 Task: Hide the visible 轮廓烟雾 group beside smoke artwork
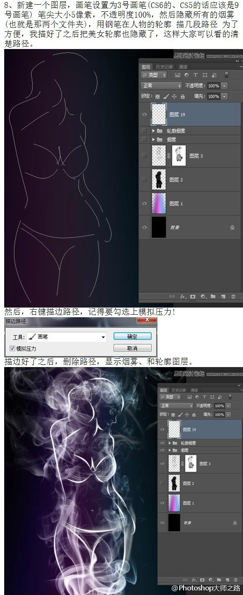click(x=163, y=443)
